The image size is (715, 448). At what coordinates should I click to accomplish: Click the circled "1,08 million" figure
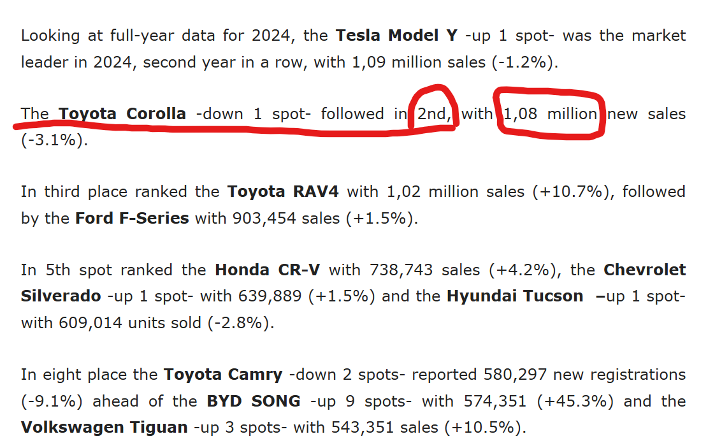coord(550,114)
